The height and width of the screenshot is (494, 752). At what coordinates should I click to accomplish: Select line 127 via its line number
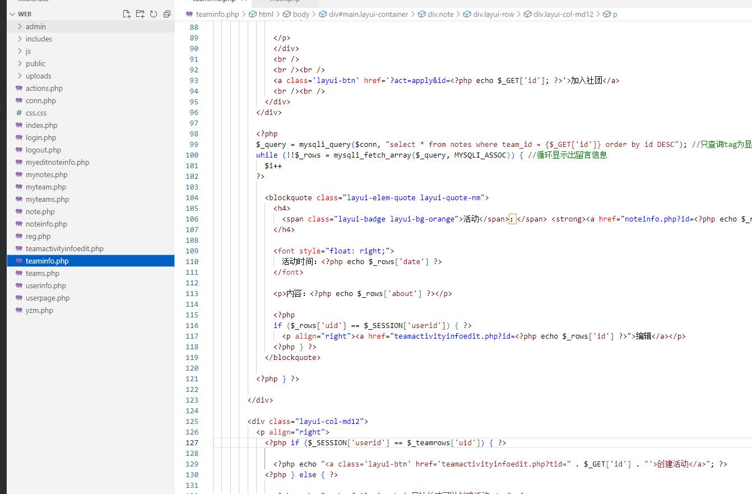pyautogui.click(x=192, y=442)
